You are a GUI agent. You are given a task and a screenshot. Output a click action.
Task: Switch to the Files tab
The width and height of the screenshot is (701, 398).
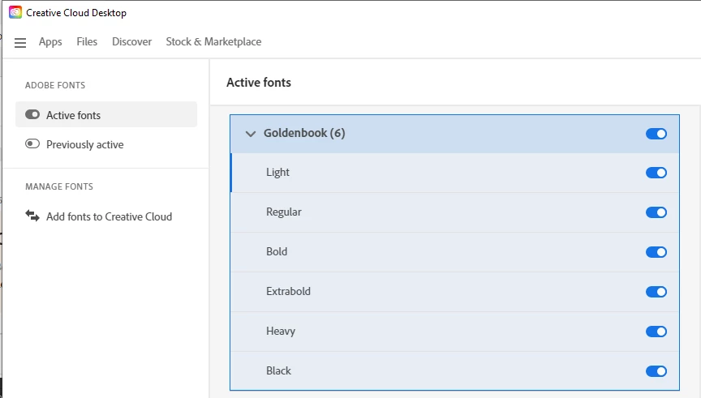(87, 42)
